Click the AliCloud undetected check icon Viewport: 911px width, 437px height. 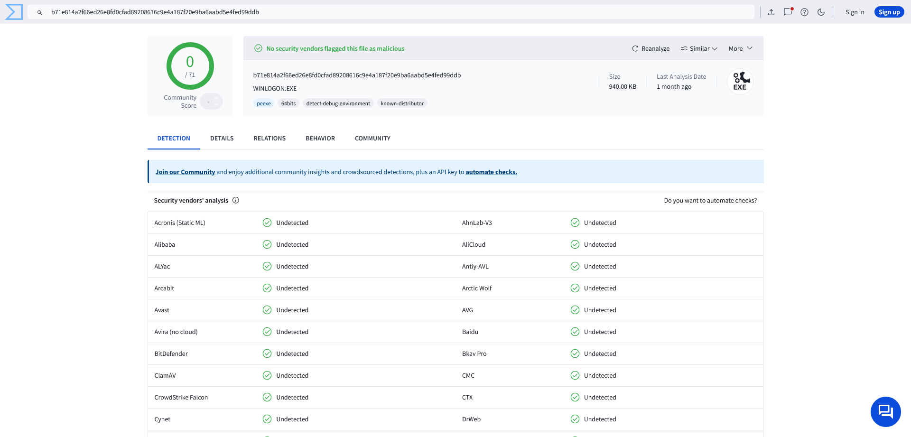click(575, 244)
